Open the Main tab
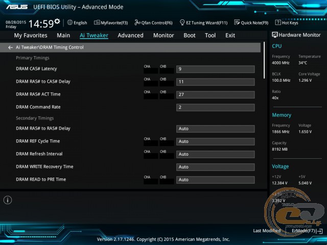 [63, 35]
